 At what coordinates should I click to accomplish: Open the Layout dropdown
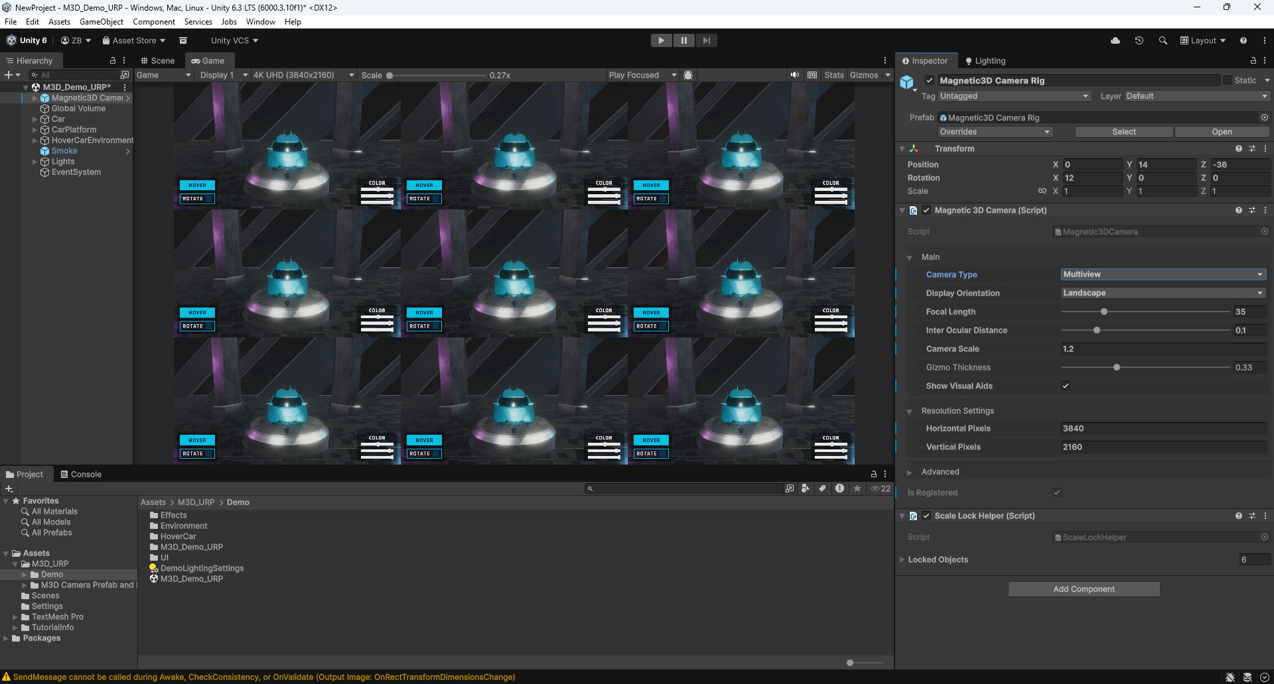tap(1202, 40)
